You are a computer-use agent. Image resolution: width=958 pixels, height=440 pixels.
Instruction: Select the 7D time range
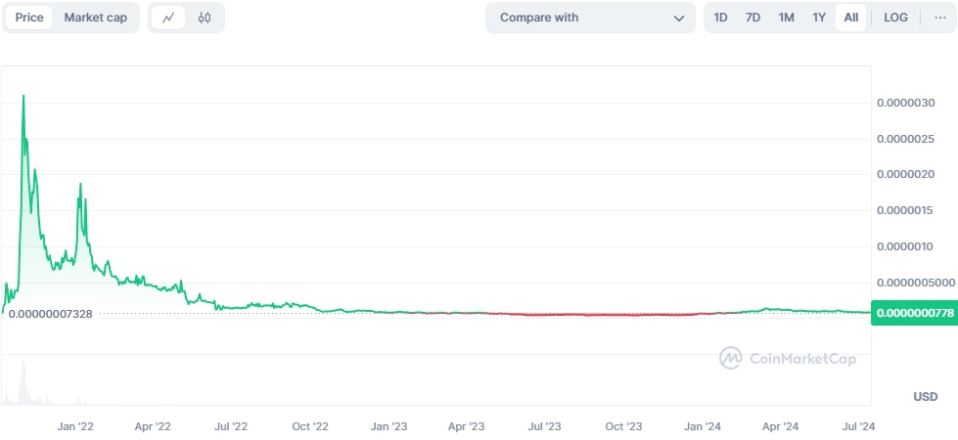(753, 18)
